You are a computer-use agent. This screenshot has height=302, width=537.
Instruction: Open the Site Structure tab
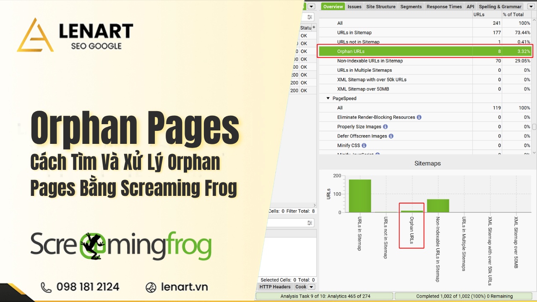click(x=381, y=6)
